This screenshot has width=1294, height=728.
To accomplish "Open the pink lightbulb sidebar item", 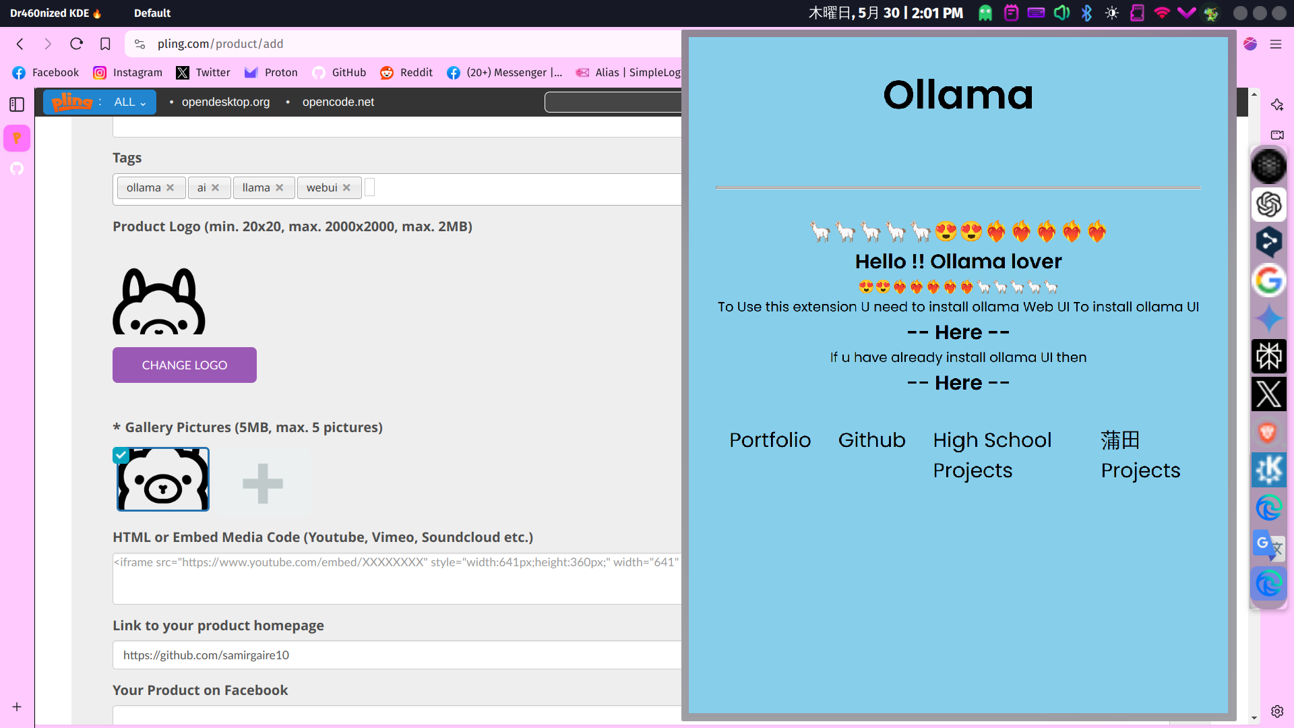I will pyautogui.click(x=17, y=138).
